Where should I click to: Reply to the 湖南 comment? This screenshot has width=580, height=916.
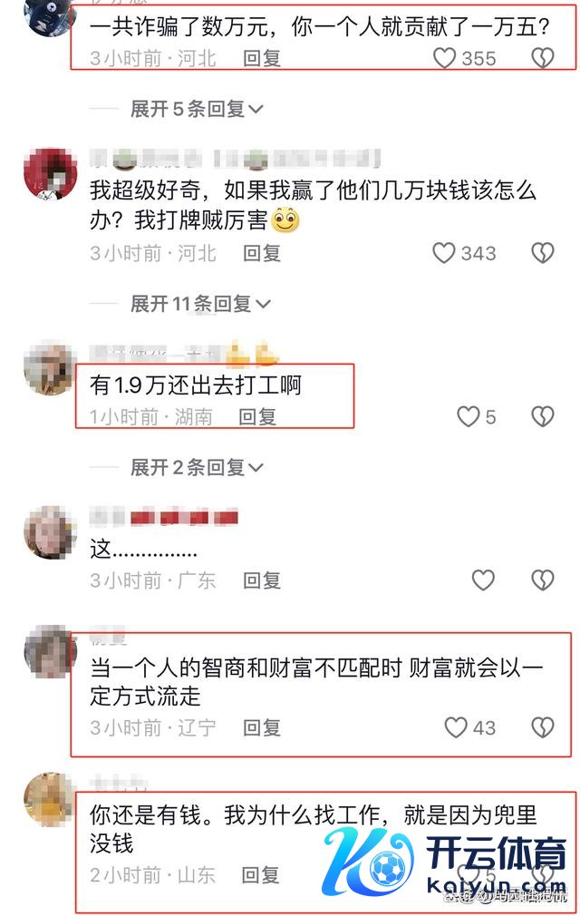[257, 417]
